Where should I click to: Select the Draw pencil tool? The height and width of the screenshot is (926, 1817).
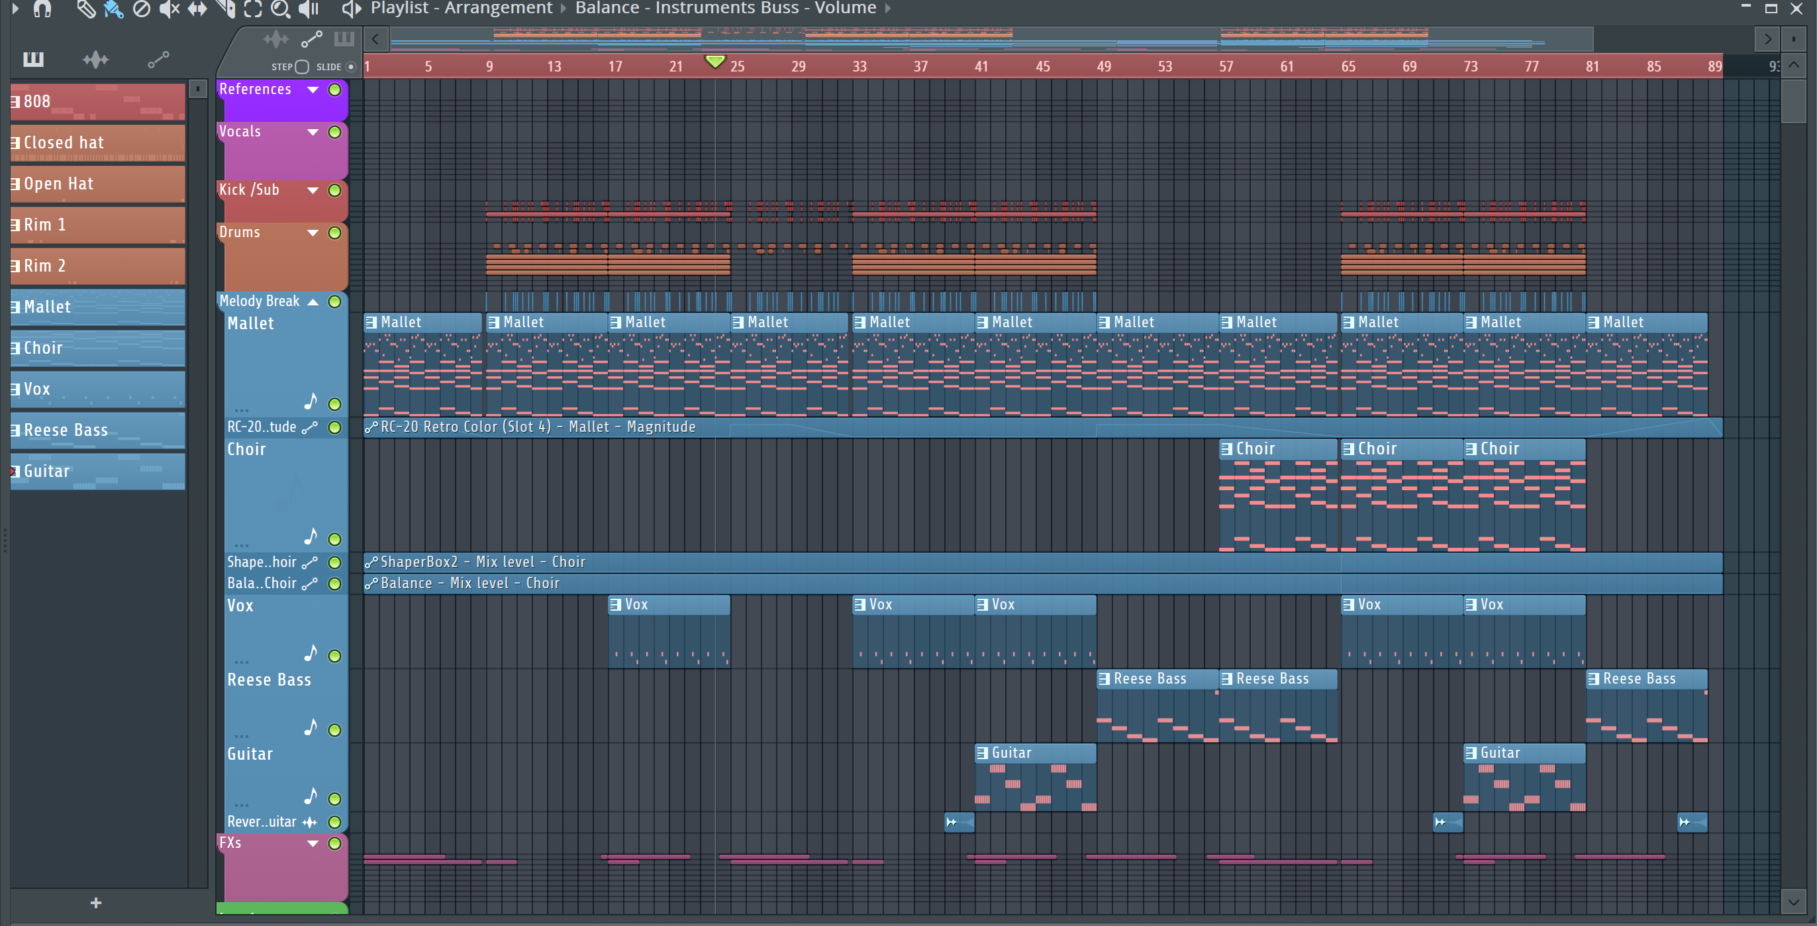coord(86,9)
